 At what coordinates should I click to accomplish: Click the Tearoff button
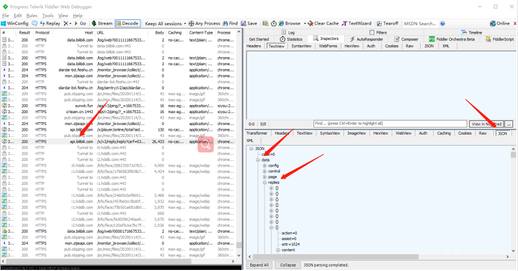point(388,24)
